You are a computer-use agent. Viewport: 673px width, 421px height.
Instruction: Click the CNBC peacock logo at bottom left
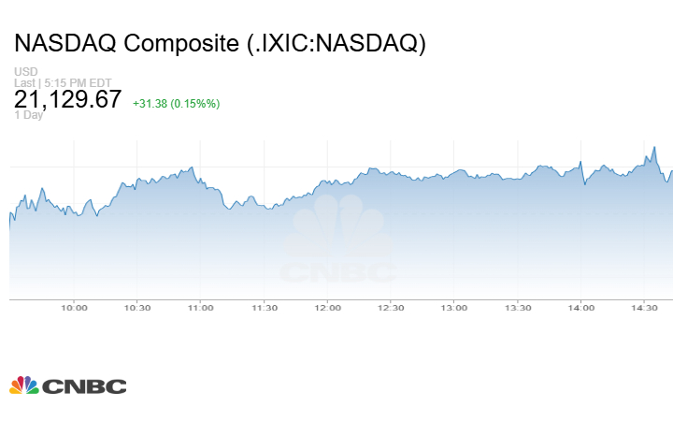coord(23,385)
